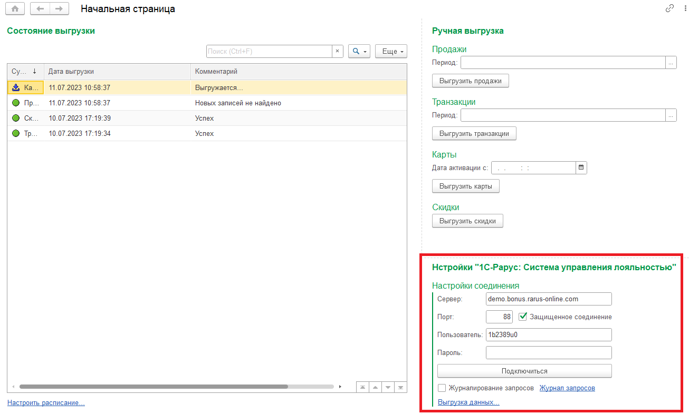689x414 pixels.
Task: Clear the search field with the x
Action: pyautogui.click(x=338, y=51)
